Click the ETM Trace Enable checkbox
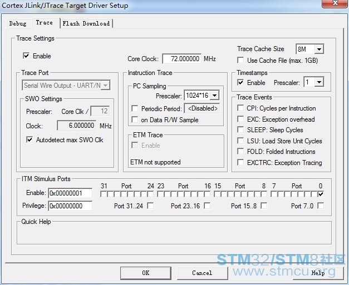This screenshot has width=349, height=285. coord(135,145)
